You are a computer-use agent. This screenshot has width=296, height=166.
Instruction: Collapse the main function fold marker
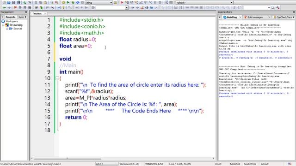[57, 78]
